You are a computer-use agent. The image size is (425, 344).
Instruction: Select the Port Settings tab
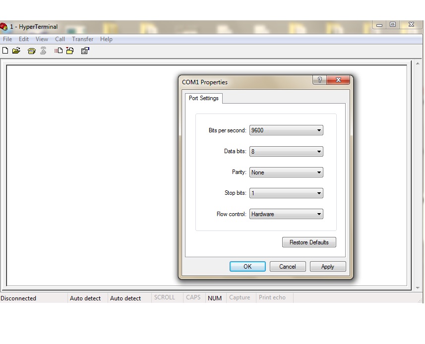click(203, 98)
